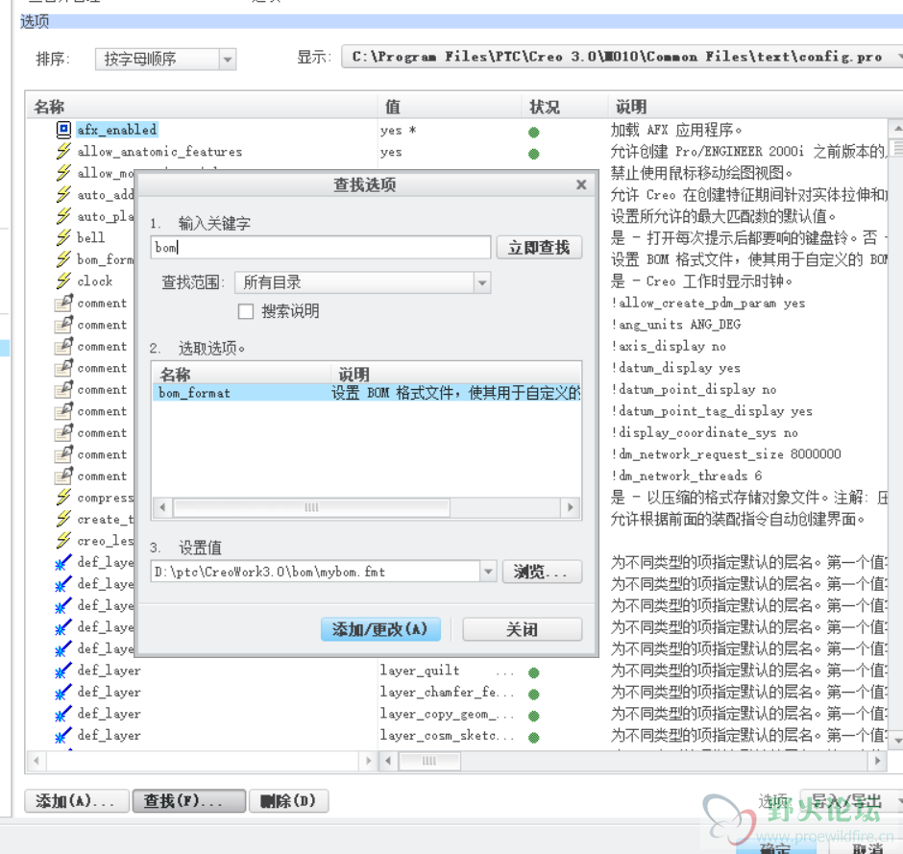Viewport: 903px width, 854px height.
Task: Click the afx_enabled option icon
Action: tap(63, 130)
